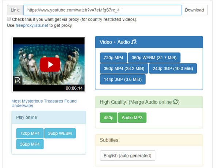Download the 240p 3GP (10.0 MiB) file
This screenshot has width=219, height=168.
173,68
